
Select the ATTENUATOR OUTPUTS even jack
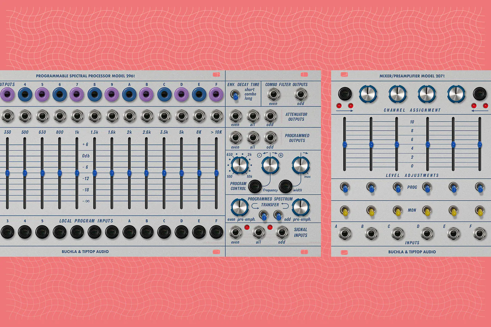point(235,116)
